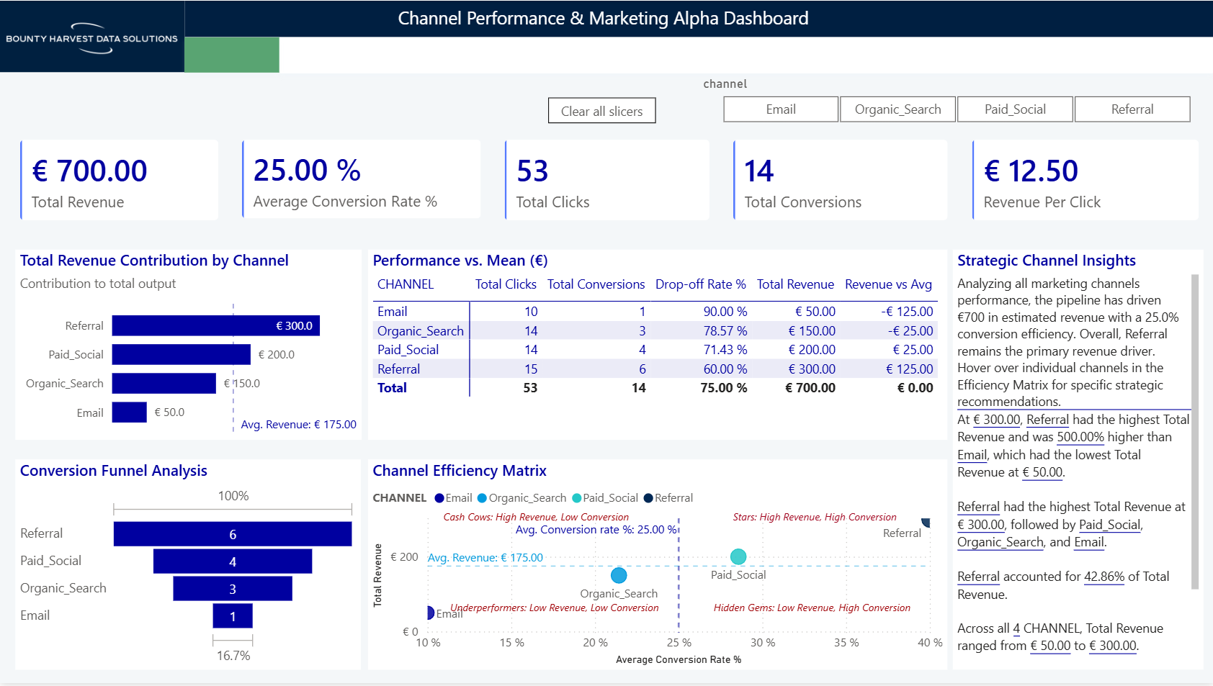Sort table by Total Revenue header

pyautogui.click(x=795, y=284)
